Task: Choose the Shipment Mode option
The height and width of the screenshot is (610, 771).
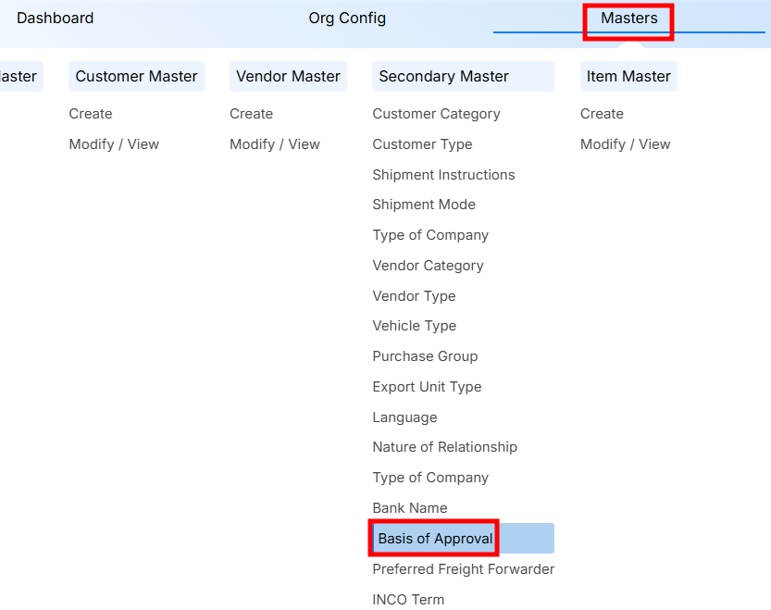Action: [x=424, y=205]
